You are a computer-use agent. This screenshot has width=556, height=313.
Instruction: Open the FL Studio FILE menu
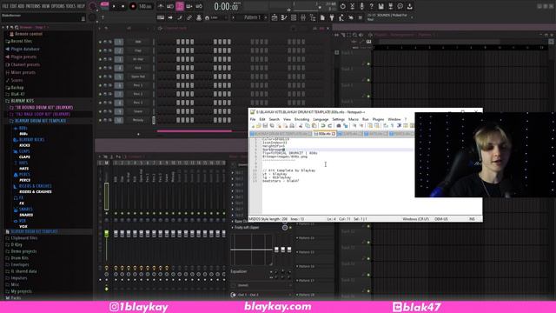5,6
